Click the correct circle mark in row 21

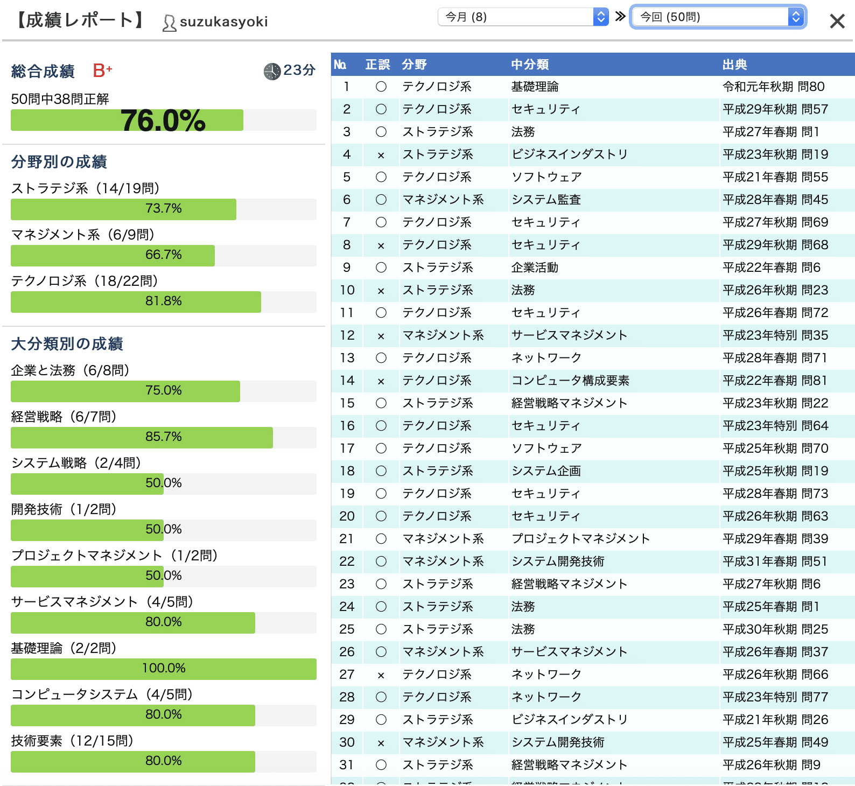[x=381, y=539]
